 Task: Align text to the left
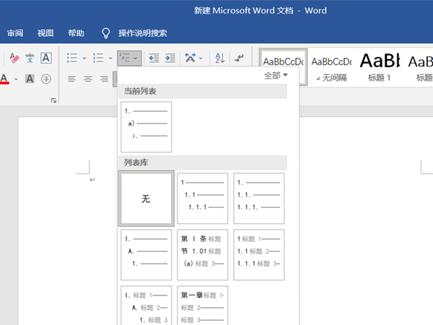tap(72, 79)
